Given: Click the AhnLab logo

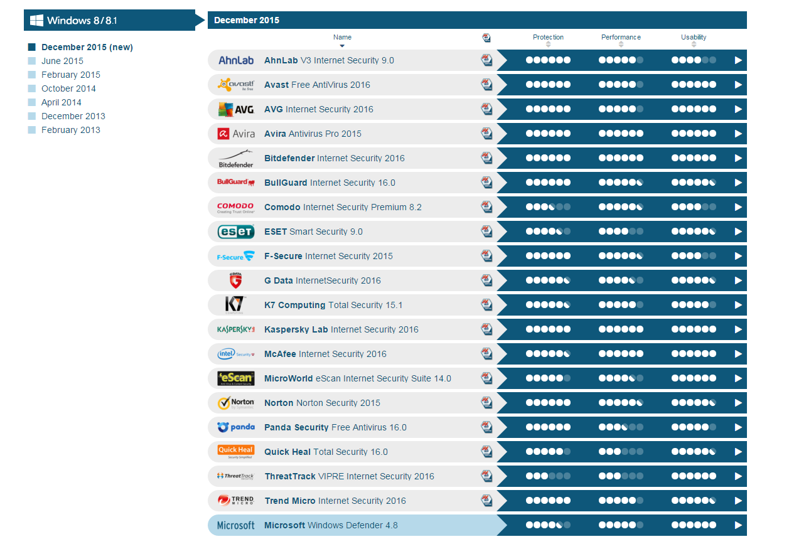Looking at the screenshot, I should pyautogui.click(x=235, y=60).
